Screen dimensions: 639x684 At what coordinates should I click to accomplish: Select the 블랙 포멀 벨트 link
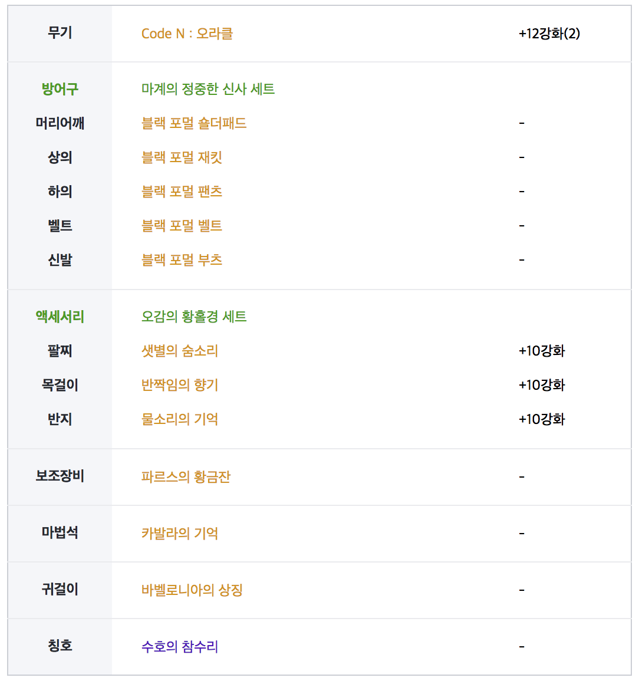pyautogui.click(x=182, y=226)
